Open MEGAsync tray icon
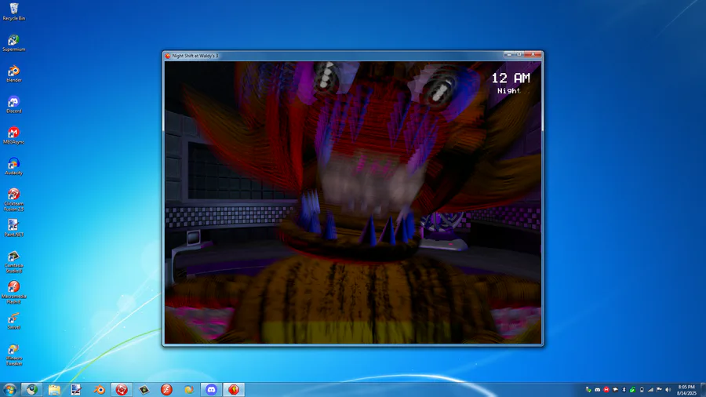The height and width of the screenshot is (397, 706). pyautogui.click(x=606, y=390)
